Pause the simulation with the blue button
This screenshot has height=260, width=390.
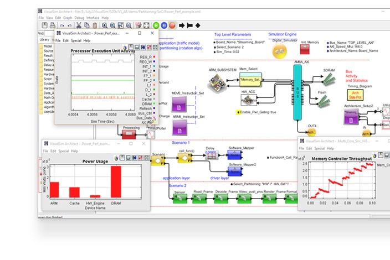[x=164, y=25]
